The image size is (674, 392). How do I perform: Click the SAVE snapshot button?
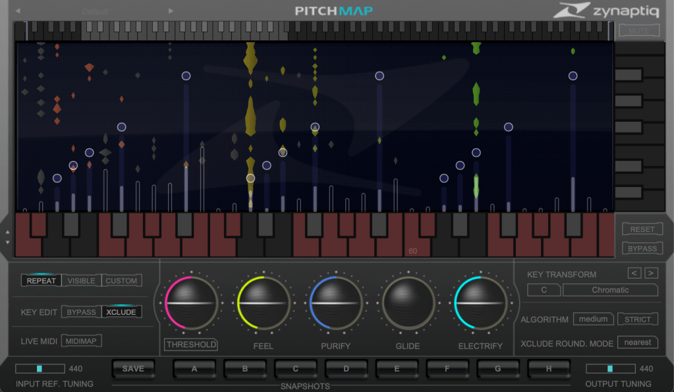133,369
